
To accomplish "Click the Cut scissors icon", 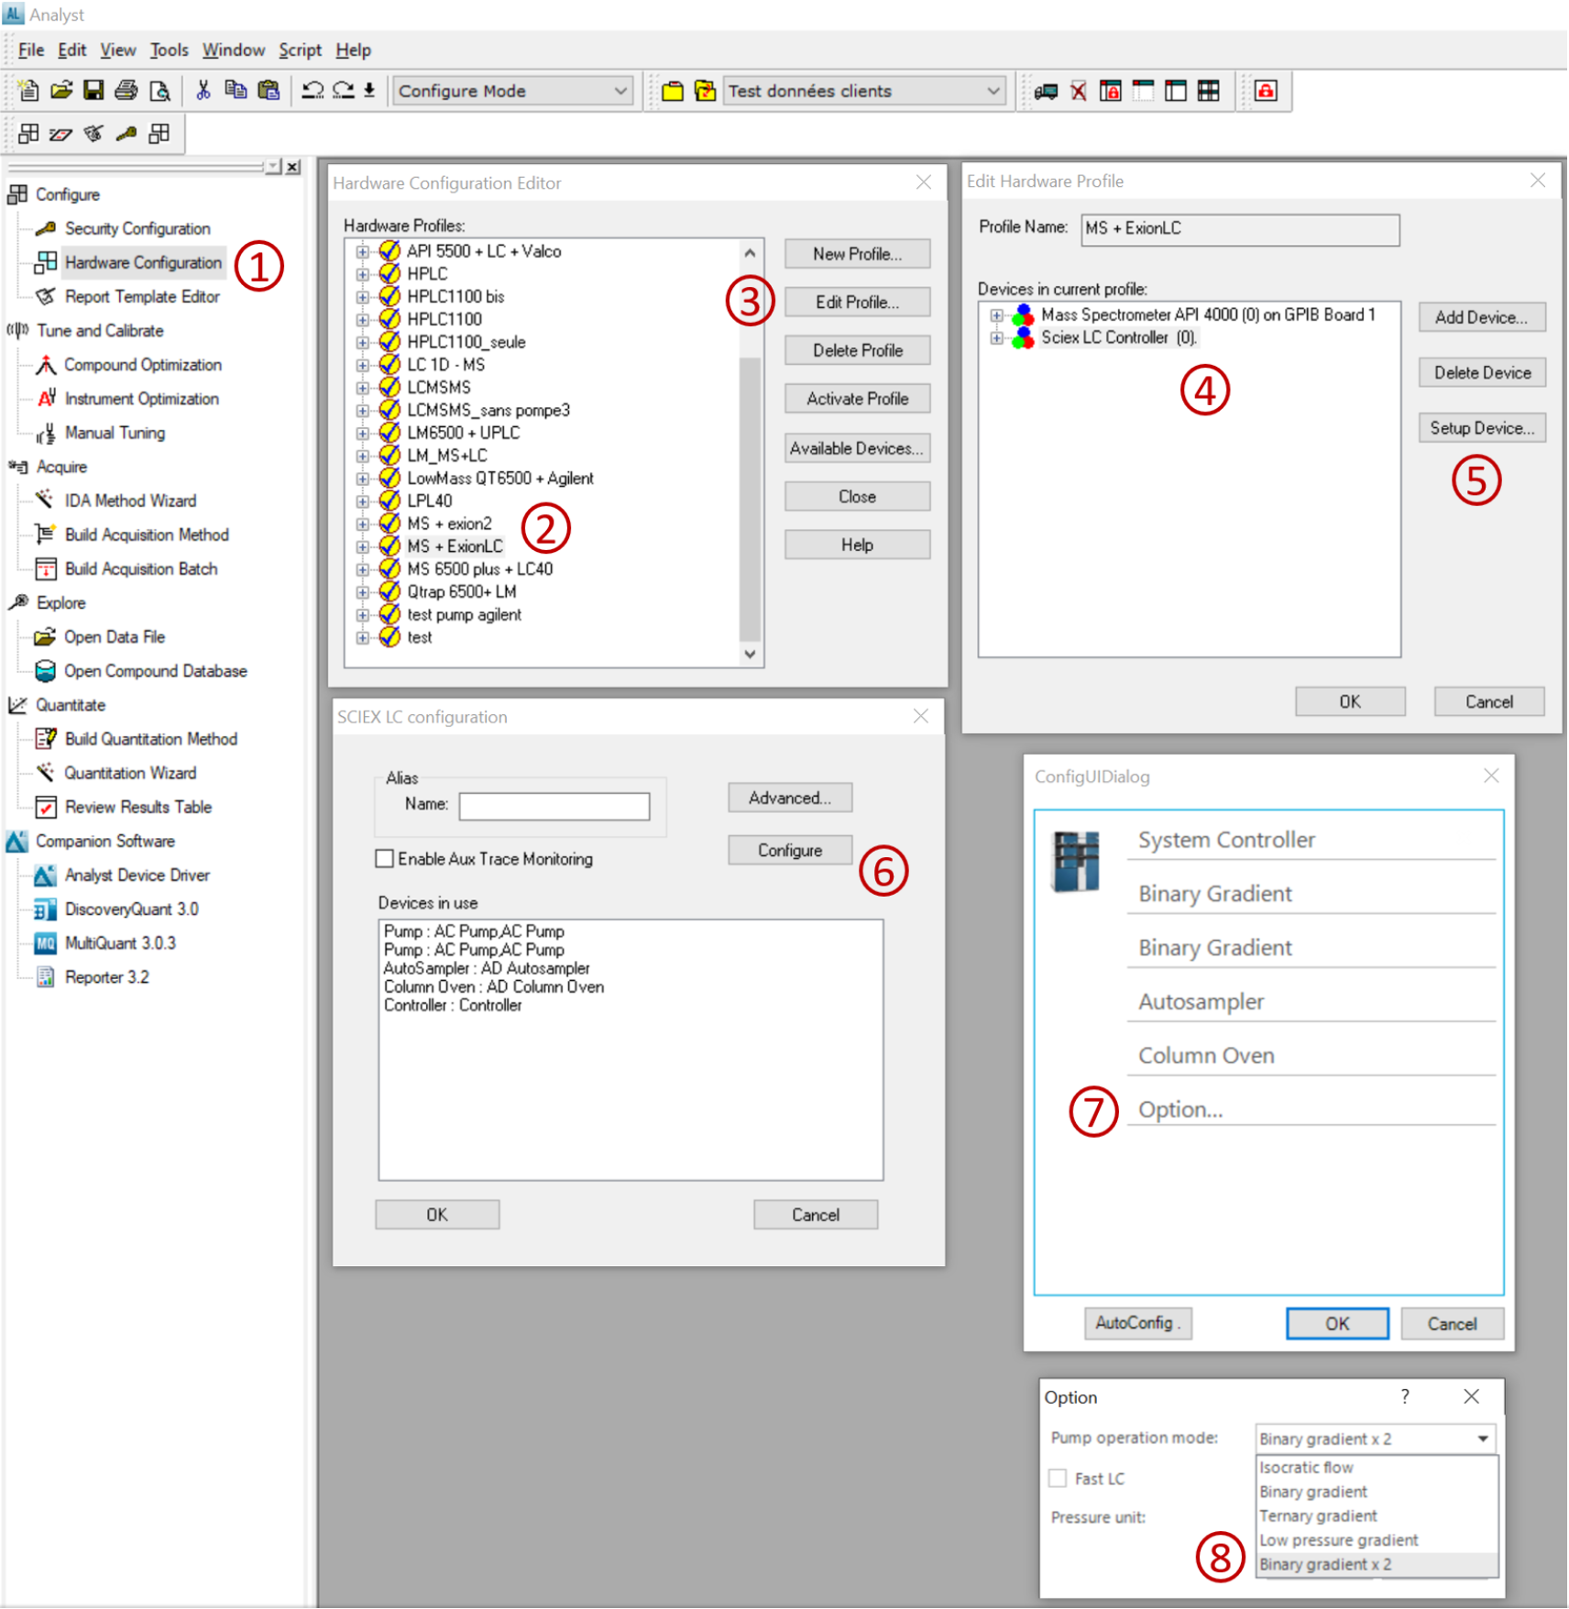I will point(203,91).
